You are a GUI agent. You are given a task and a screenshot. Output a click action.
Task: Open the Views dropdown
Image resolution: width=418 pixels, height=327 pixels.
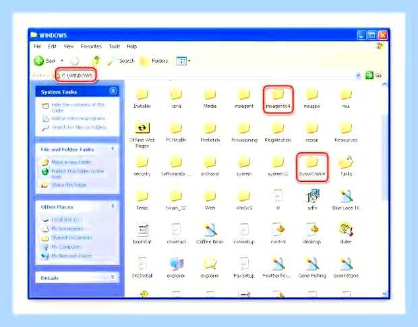coord(189,61)
